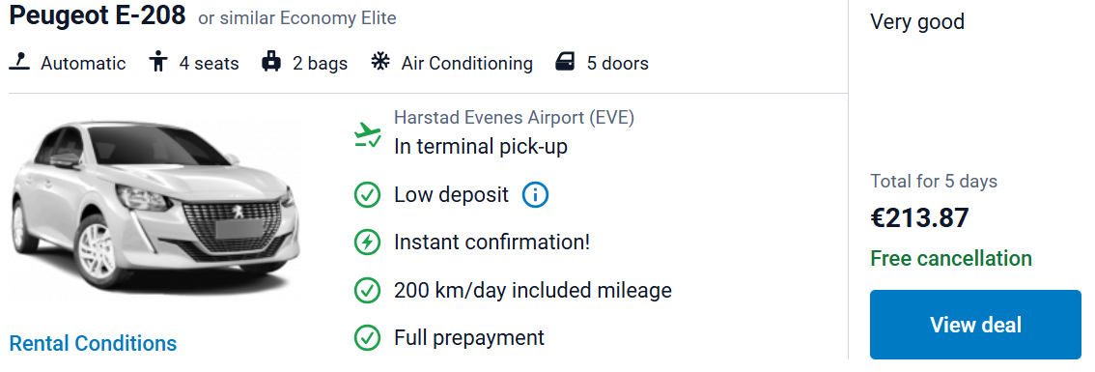This screenshot has height=372, width=1095.
Task: Click the 5 doors car door icon
Action: click(564, 62)
